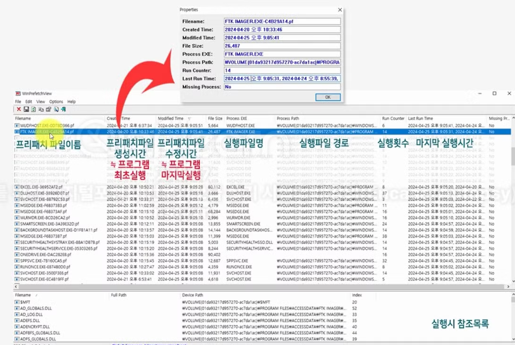
Task: Click the file icon beside DLLHOST.EXE-38926D07.pf
Action: coord(17,193)
